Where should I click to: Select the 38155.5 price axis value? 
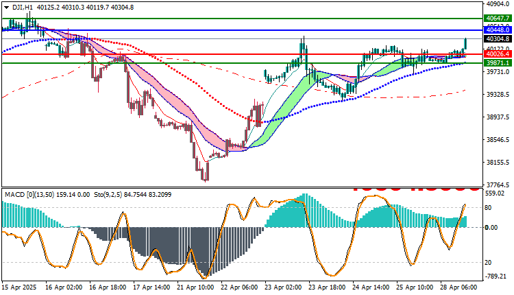point(498,163)
